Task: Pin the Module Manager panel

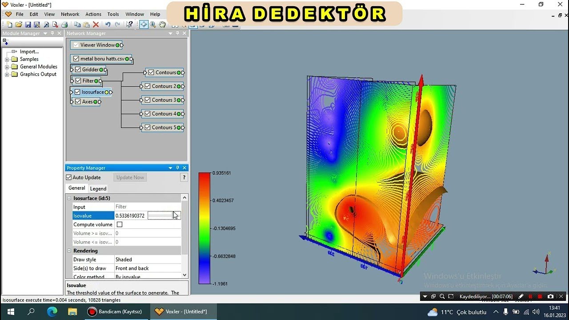Action: point(52,33)
